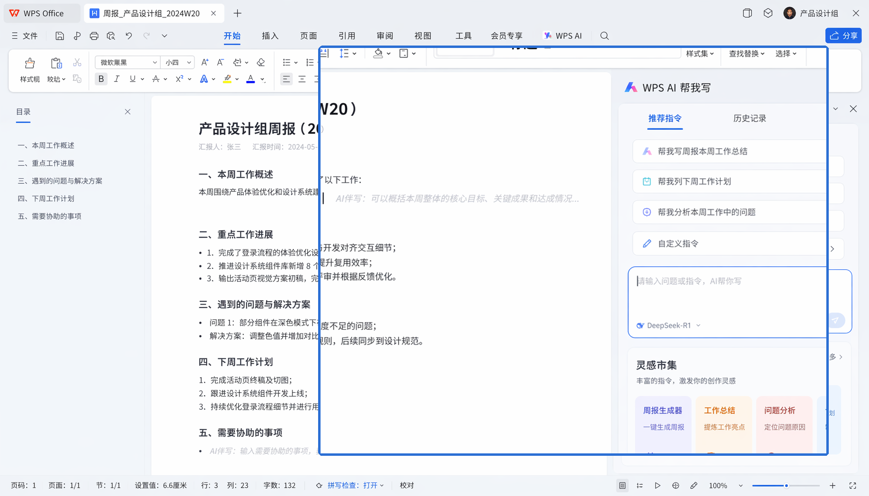Click the search magnifier icon
This screenshot has width=869, height=496.
click(x=604, y=36)
